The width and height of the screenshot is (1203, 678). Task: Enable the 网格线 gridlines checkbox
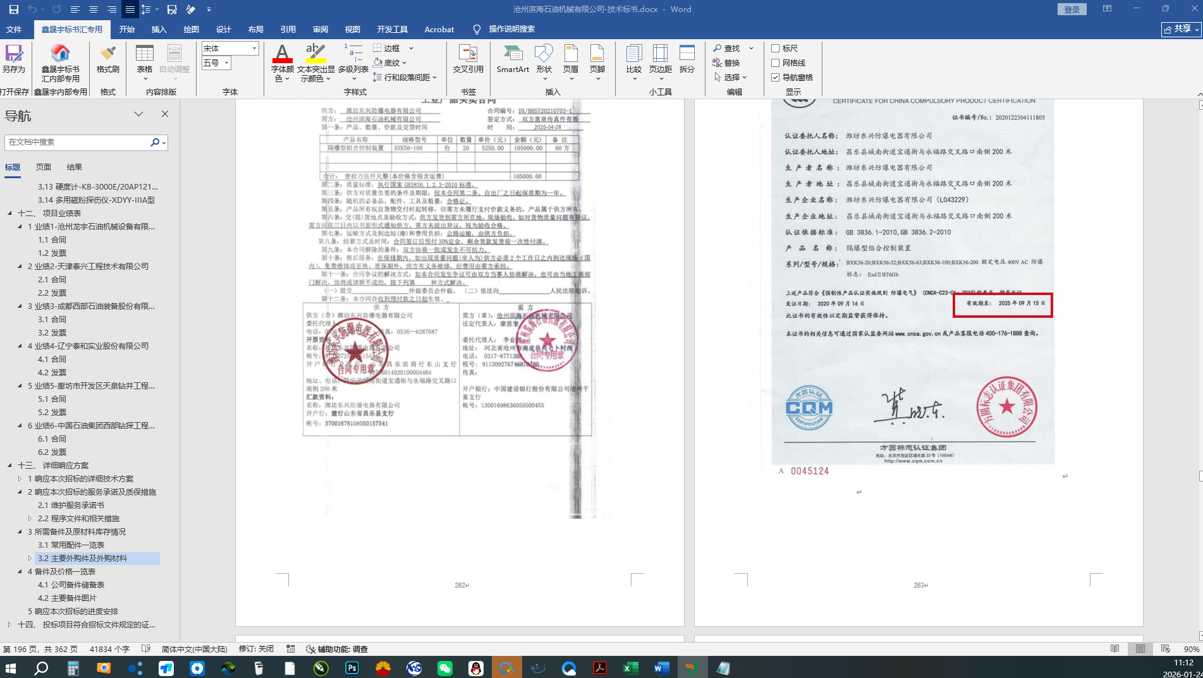775,63
